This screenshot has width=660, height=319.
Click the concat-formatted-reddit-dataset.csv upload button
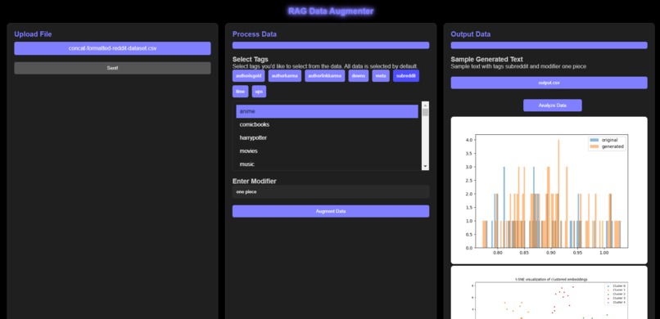112,48
